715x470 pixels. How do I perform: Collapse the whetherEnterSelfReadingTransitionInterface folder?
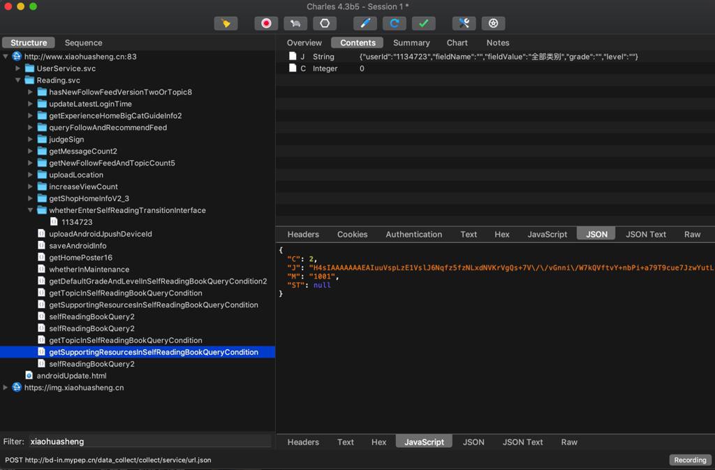(x=30, y=210)
